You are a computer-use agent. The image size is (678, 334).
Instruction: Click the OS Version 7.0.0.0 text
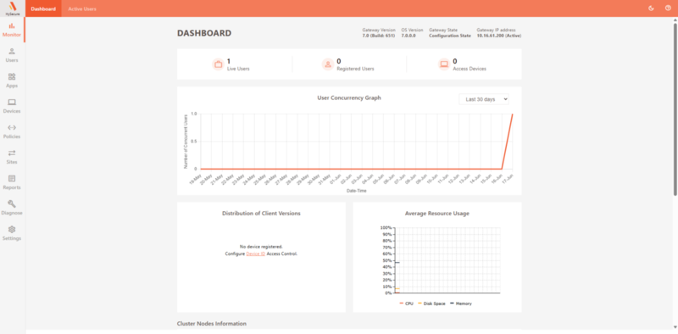coord(408,36)
